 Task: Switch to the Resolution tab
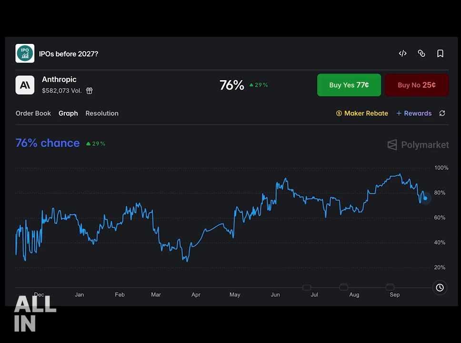[102, 113]
